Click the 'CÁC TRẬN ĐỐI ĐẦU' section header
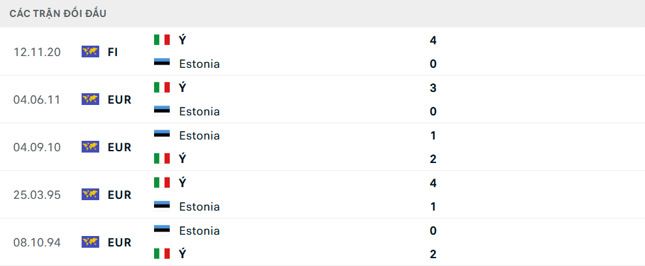The width and height of the screenshot is (645, 266). [58, 13]
